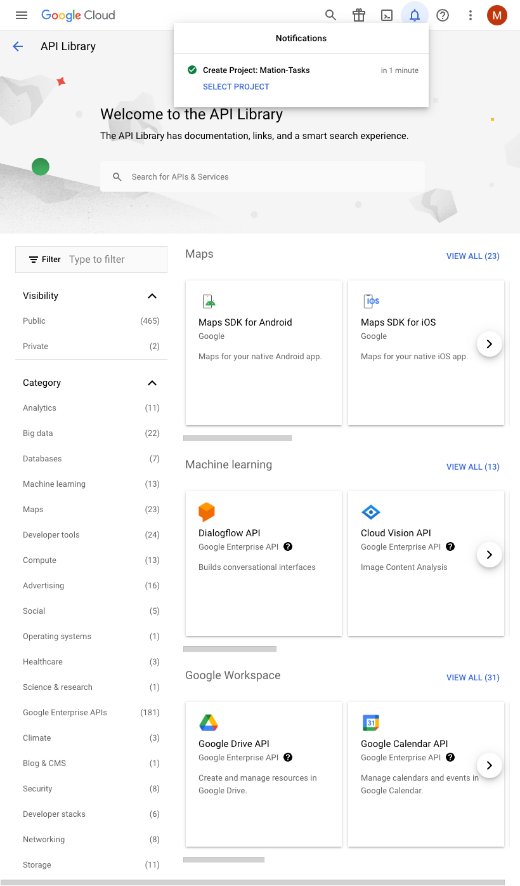The height and width of the screenshot is (886, 520).
Task: Click the Cloud Vision API eye icon
Action: click(370, 512)
